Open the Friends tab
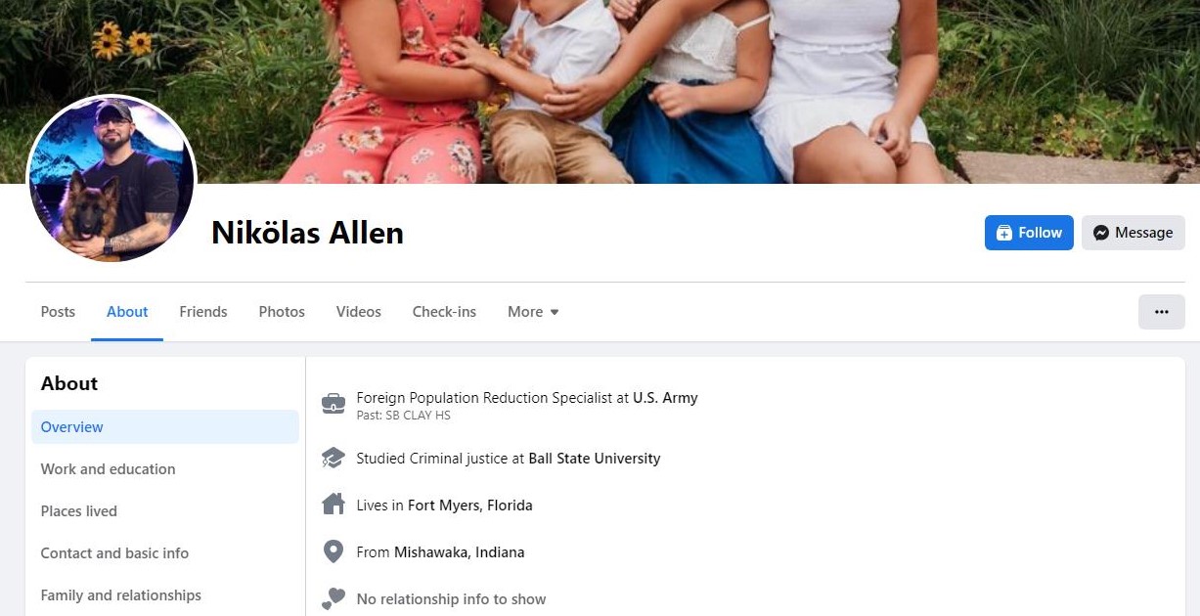 pyautogui.click(x=203, y=312)
